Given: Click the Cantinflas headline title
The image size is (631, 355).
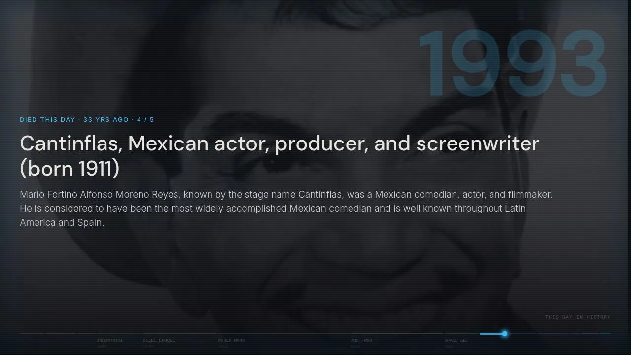Looking at the screenshot, I should click(x=280, y=156).
